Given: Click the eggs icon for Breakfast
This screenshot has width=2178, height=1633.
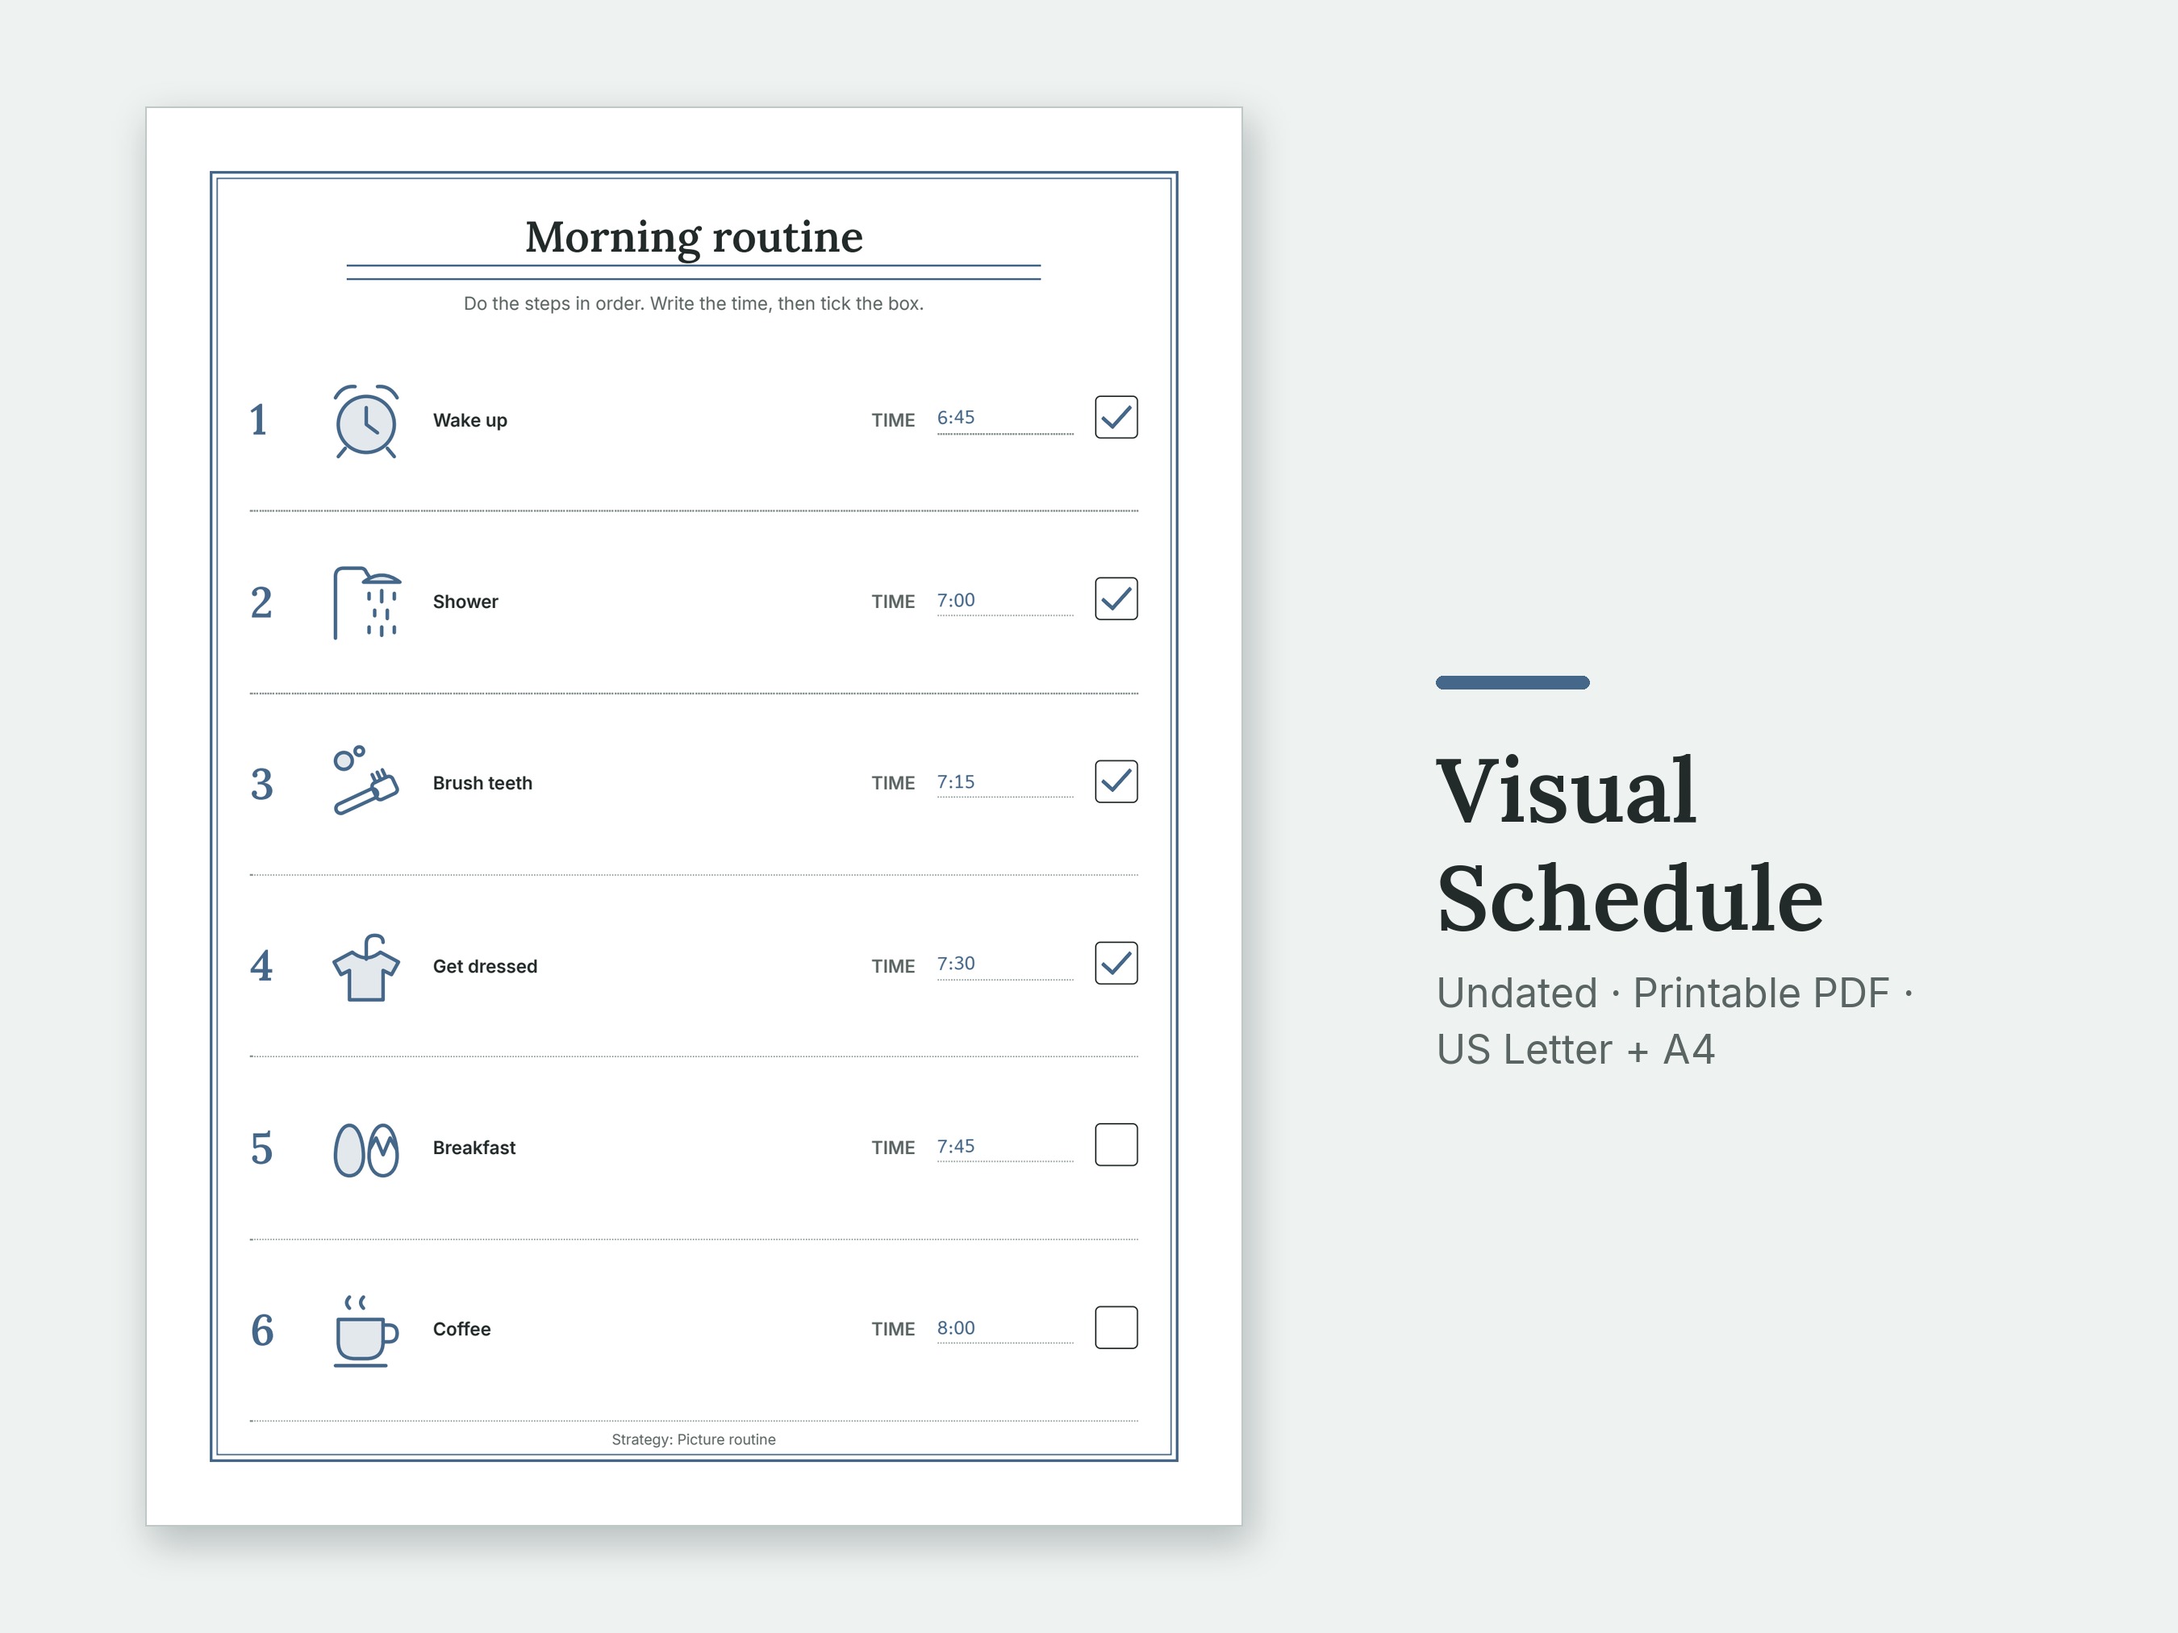Looking at the screenshot, I should (365, 1150).
